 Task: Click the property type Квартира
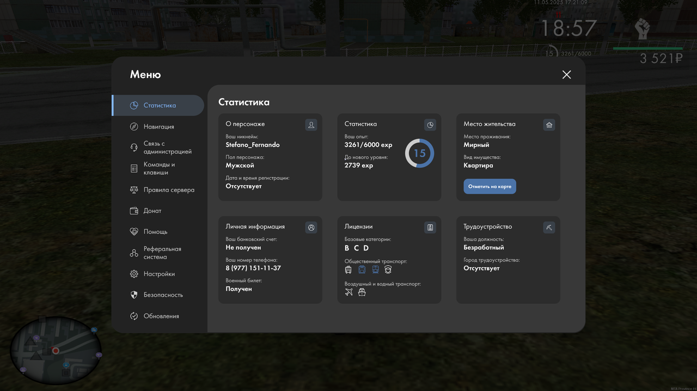[479, 166]
